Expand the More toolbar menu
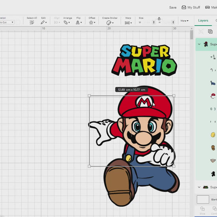Screen dimensions: 217x217 pos(185,21)
